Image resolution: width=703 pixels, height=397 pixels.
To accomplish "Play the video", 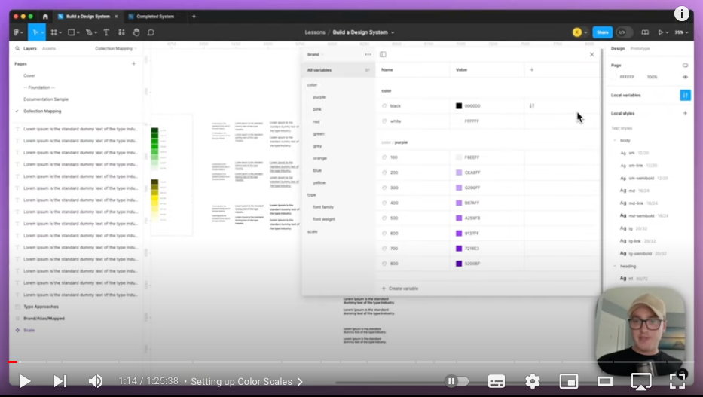I will pyautogui.click(x=25, y=381).
